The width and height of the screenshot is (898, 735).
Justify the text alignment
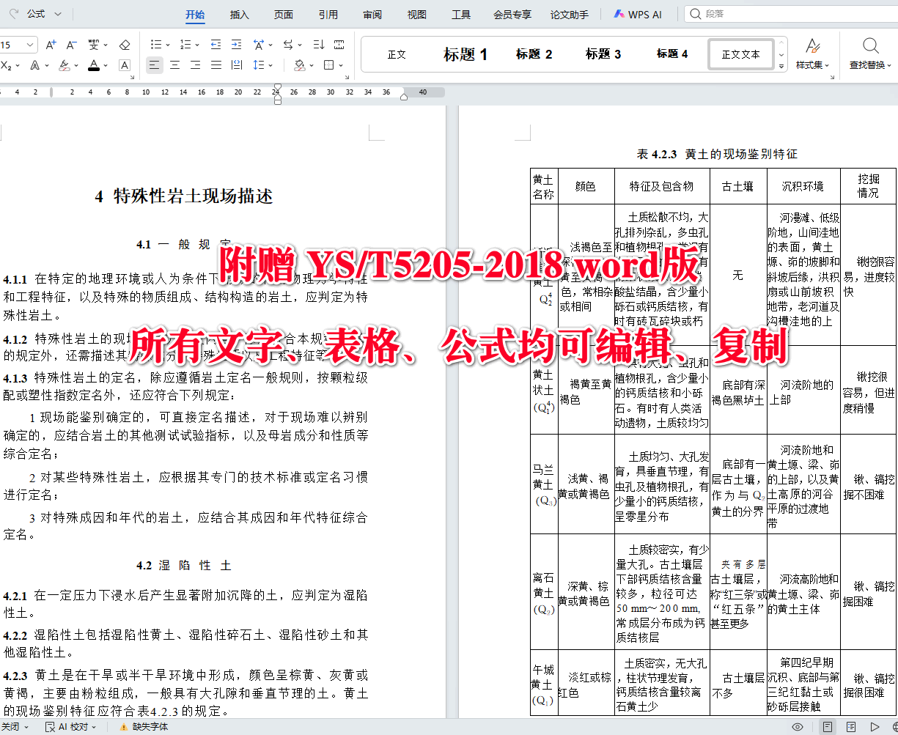pos(216,65)
